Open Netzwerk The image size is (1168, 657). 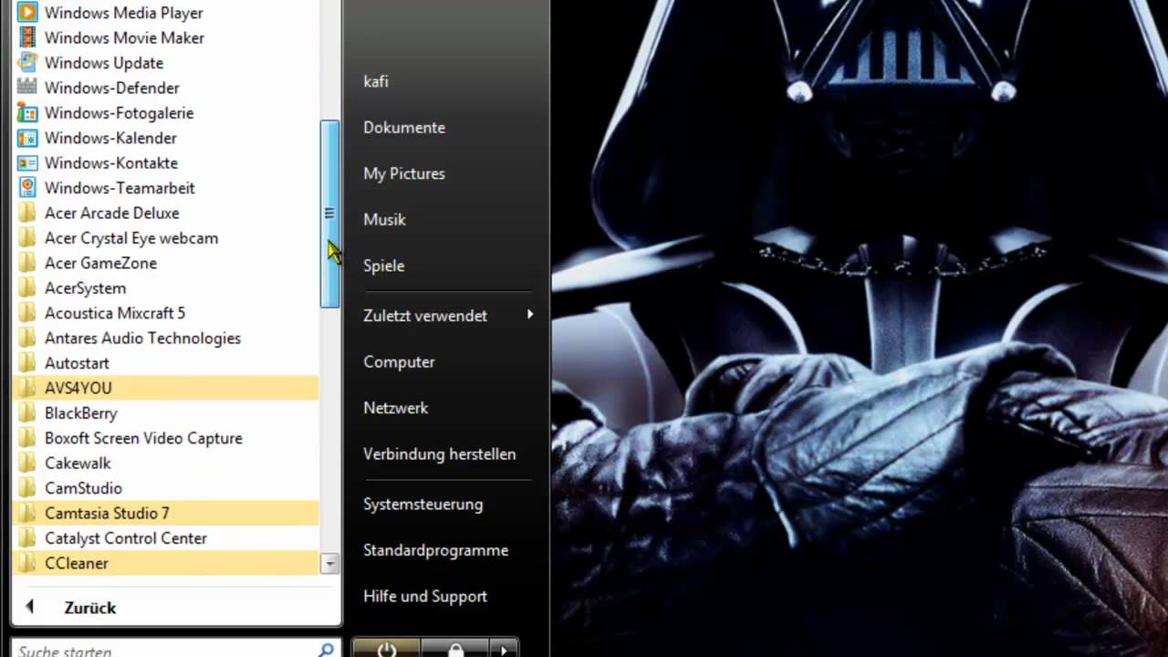click(x=396, y=408)
